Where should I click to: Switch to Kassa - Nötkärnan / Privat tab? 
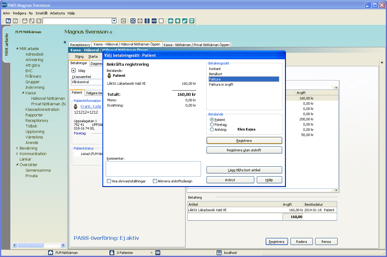(196, 45)
